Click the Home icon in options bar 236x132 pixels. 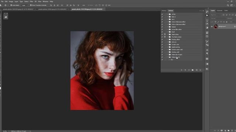click(1, 5)
